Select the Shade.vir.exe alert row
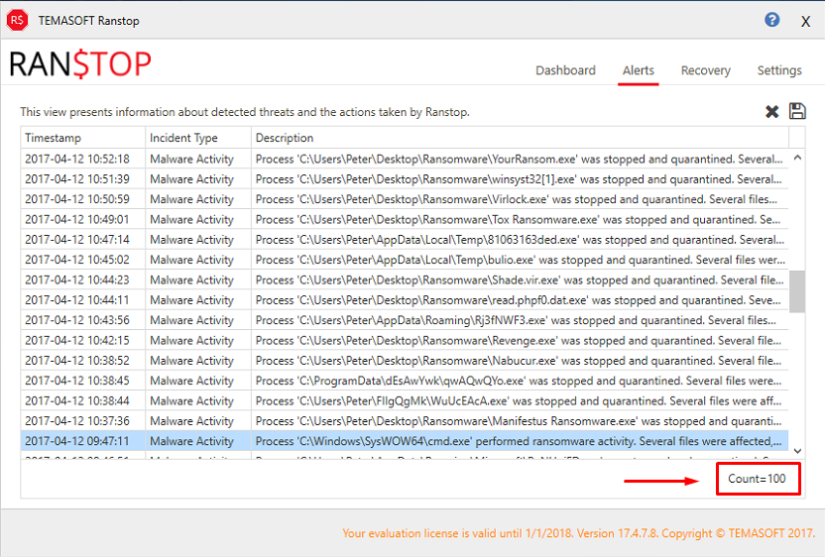825x557 pixels. [x=405, y=279]
